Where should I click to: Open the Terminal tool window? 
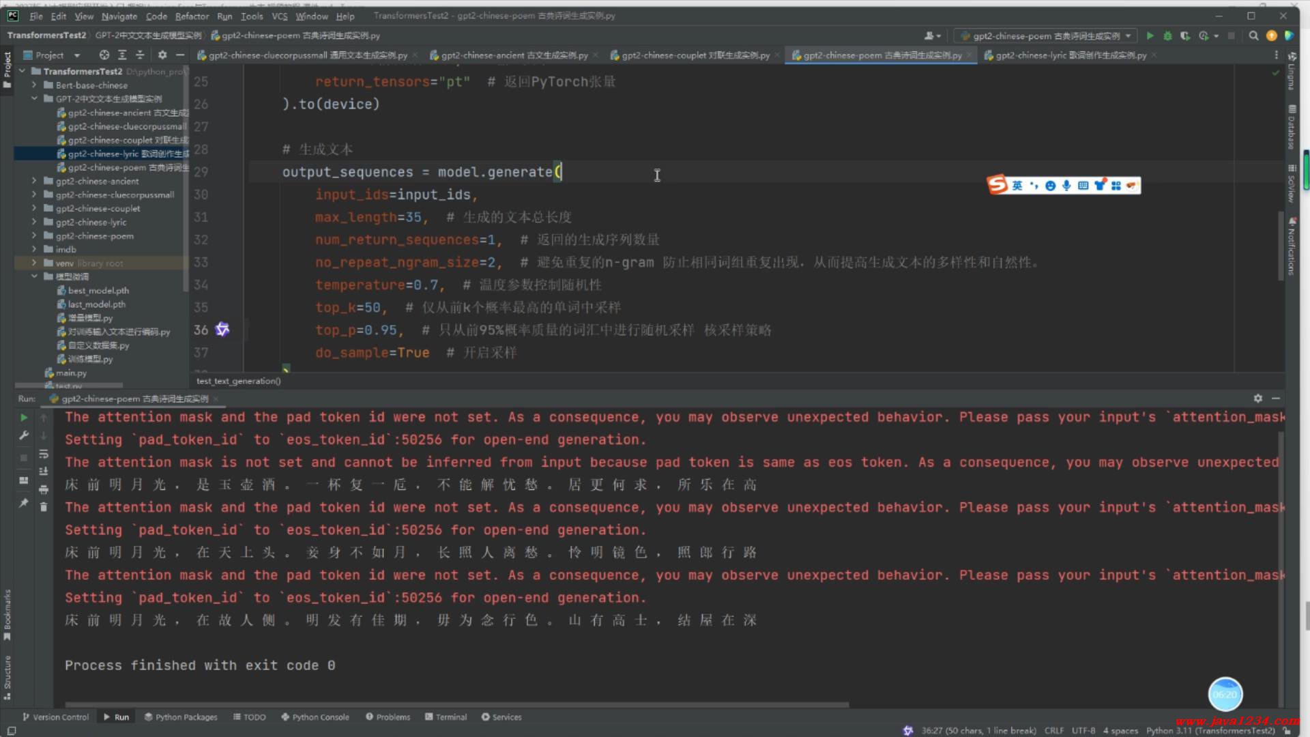[x=446, y=717]
